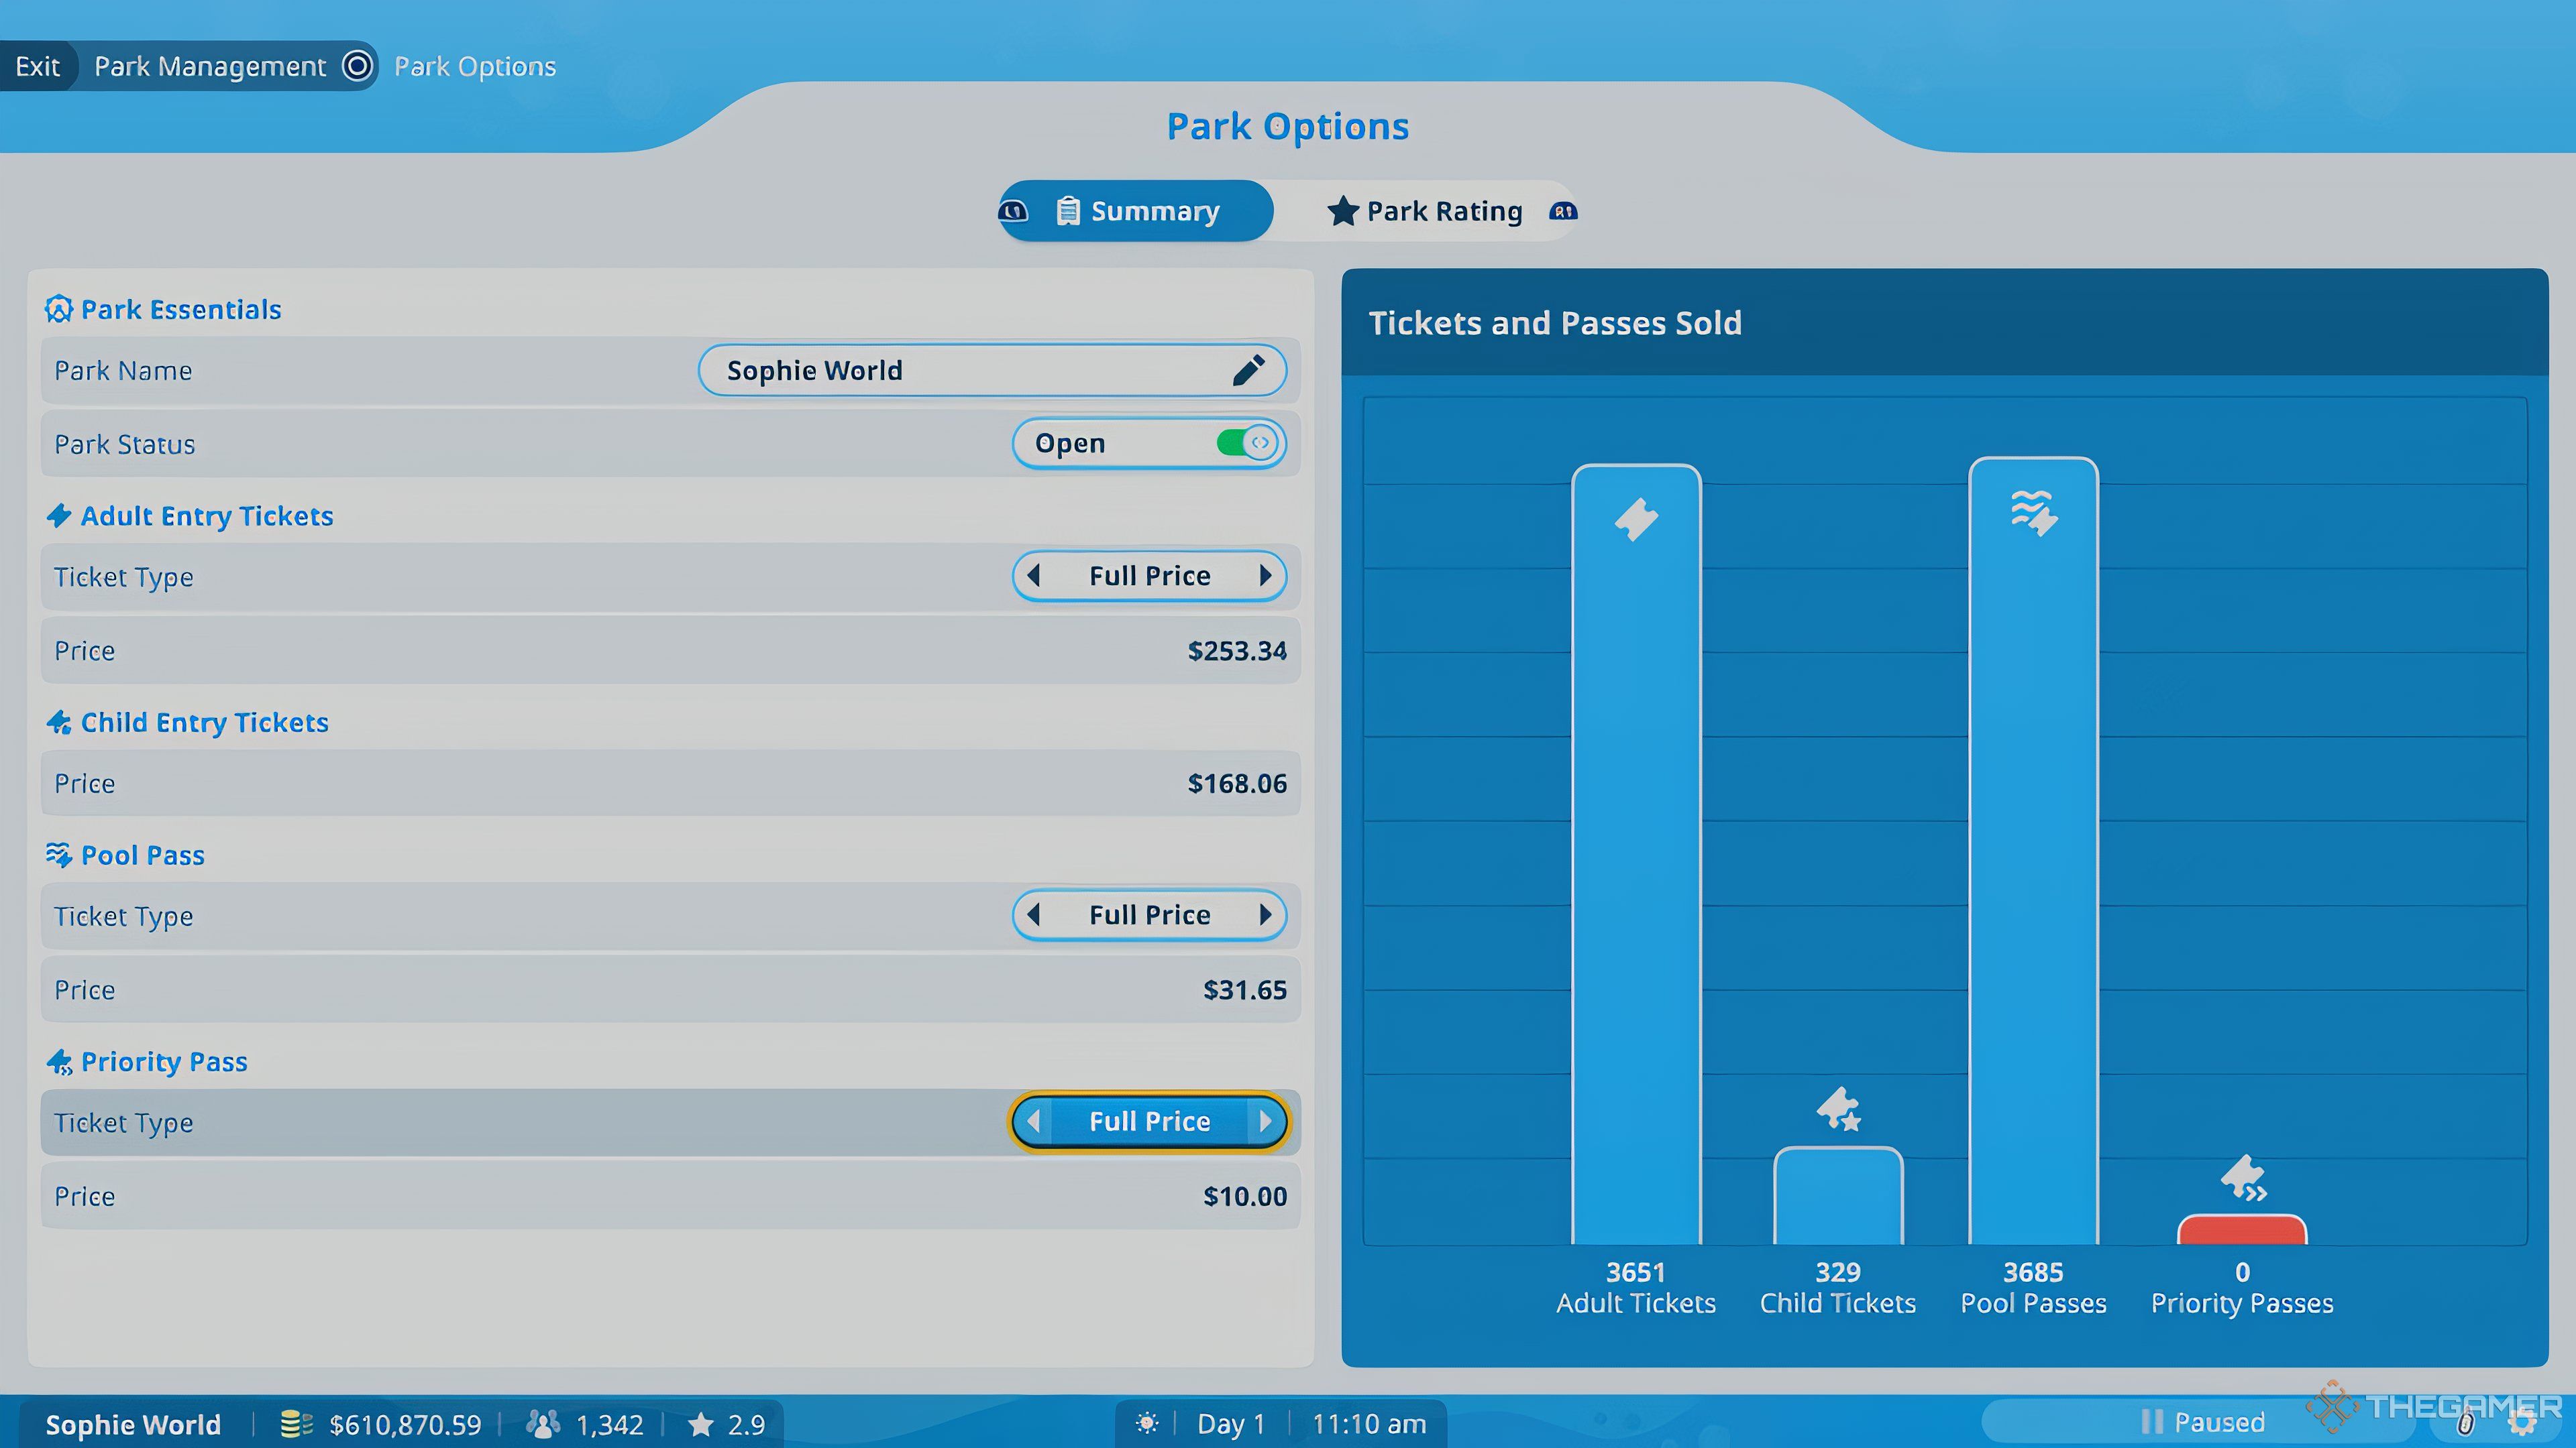This screenshot has height=1448, width=2576.
Task: Change Pool Pass Ticket Type dropdown
Action: [1148, 914]
